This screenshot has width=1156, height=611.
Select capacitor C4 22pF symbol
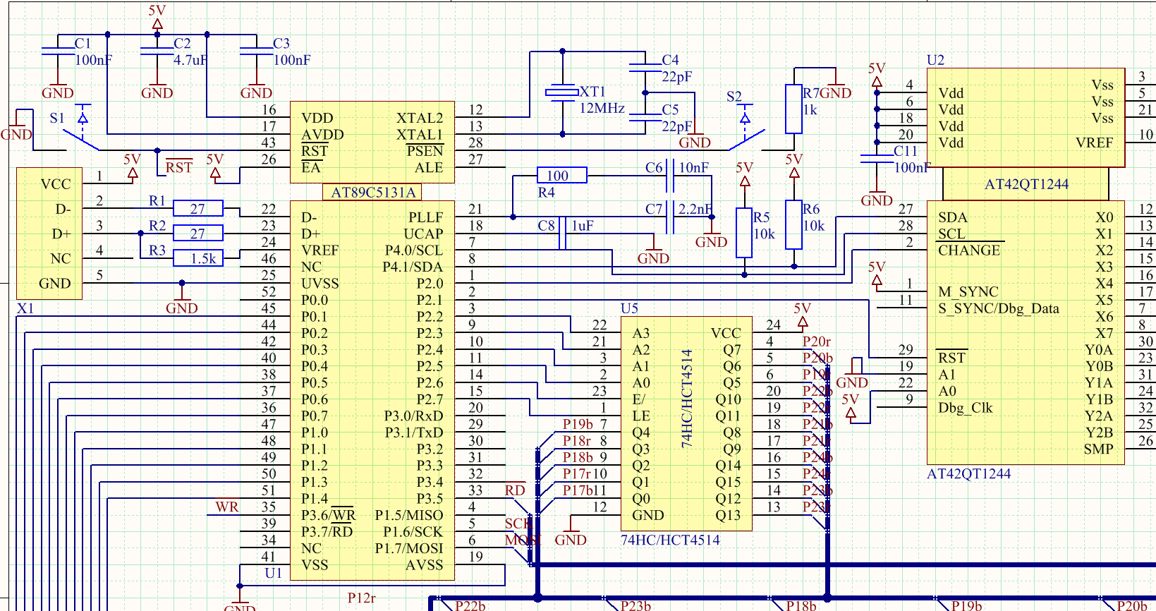pos(645,68)
